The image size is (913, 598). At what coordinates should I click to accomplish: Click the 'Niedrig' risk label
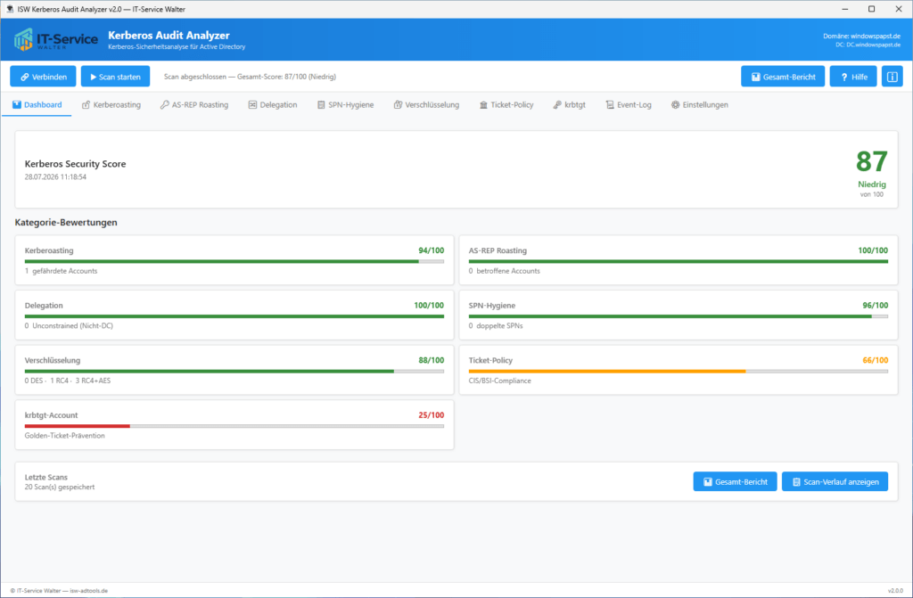pos(872,184)
